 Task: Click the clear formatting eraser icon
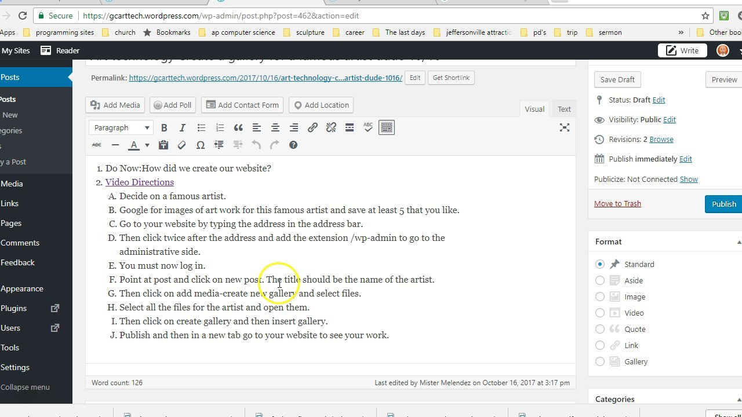coord(182,145)
